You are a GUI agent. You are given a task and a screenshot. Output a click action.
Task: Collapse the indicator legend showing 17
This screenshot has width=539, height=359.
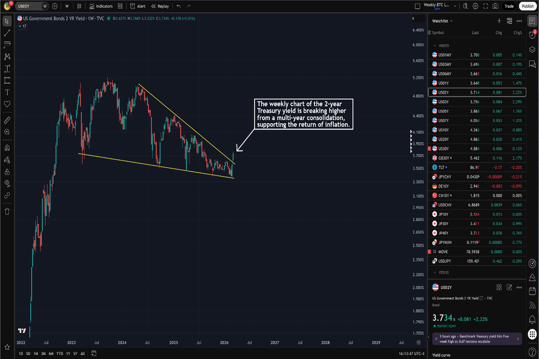click(x=22, y=26)
